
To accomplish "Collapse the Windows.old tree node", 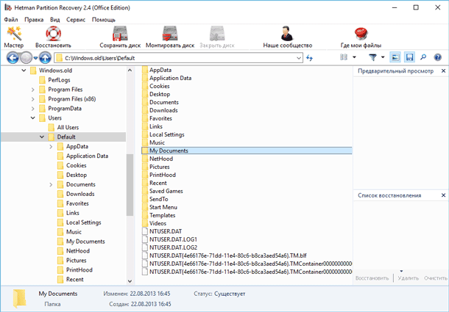I will pos(24,70).
